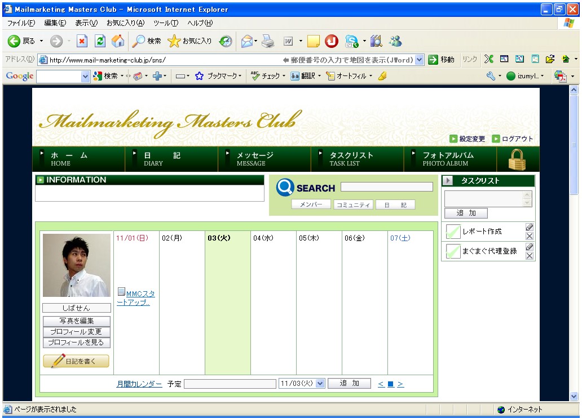The width and height of the screenshot is (582, 418).
Task: Open the Messenger people icon
Action: coord(395,41)
